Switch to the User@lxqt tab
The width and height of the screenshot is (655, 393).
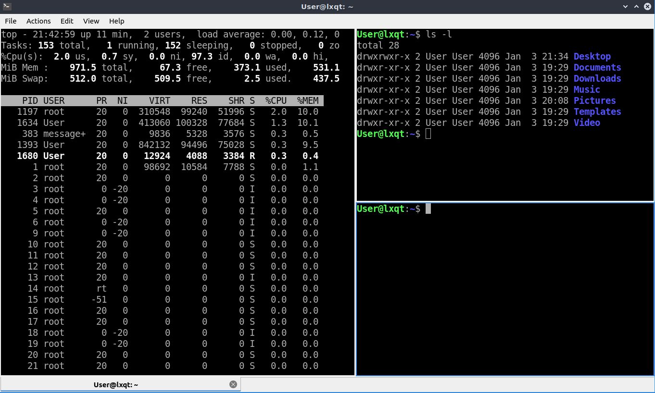[x=115, y=384]
